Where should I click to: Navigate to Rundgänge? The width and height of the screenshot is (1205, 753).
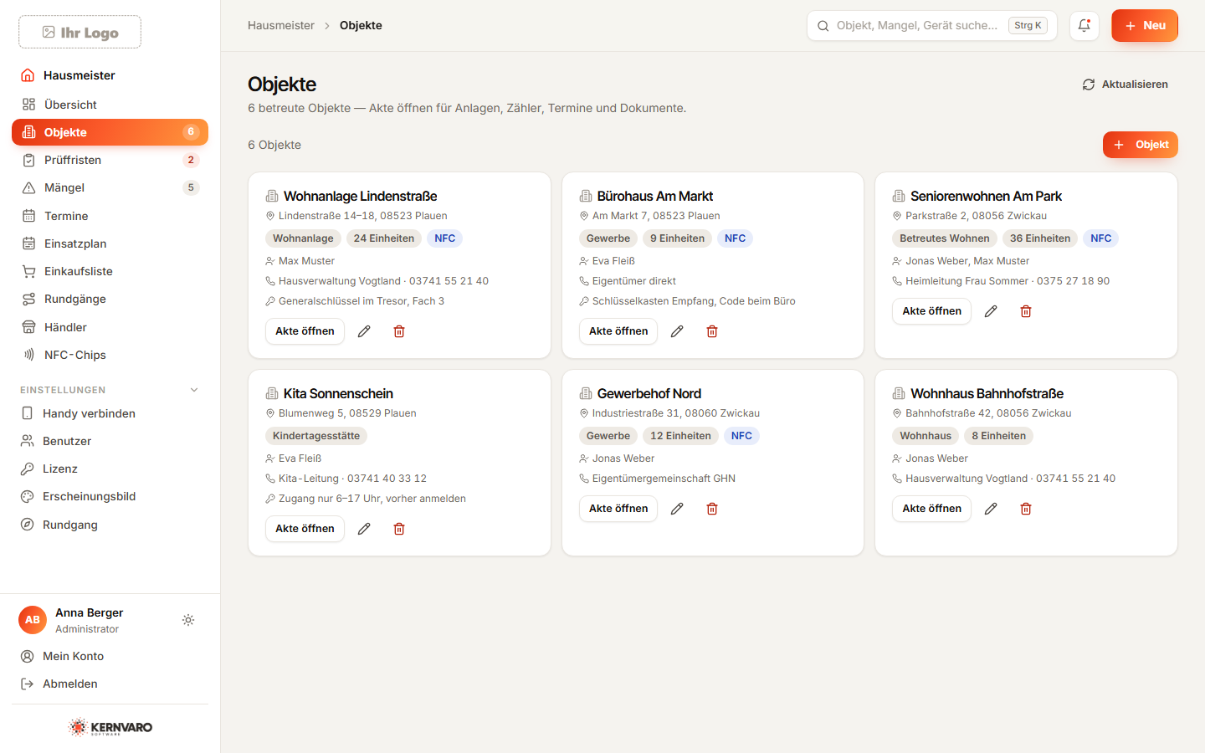tap(110, 299)
